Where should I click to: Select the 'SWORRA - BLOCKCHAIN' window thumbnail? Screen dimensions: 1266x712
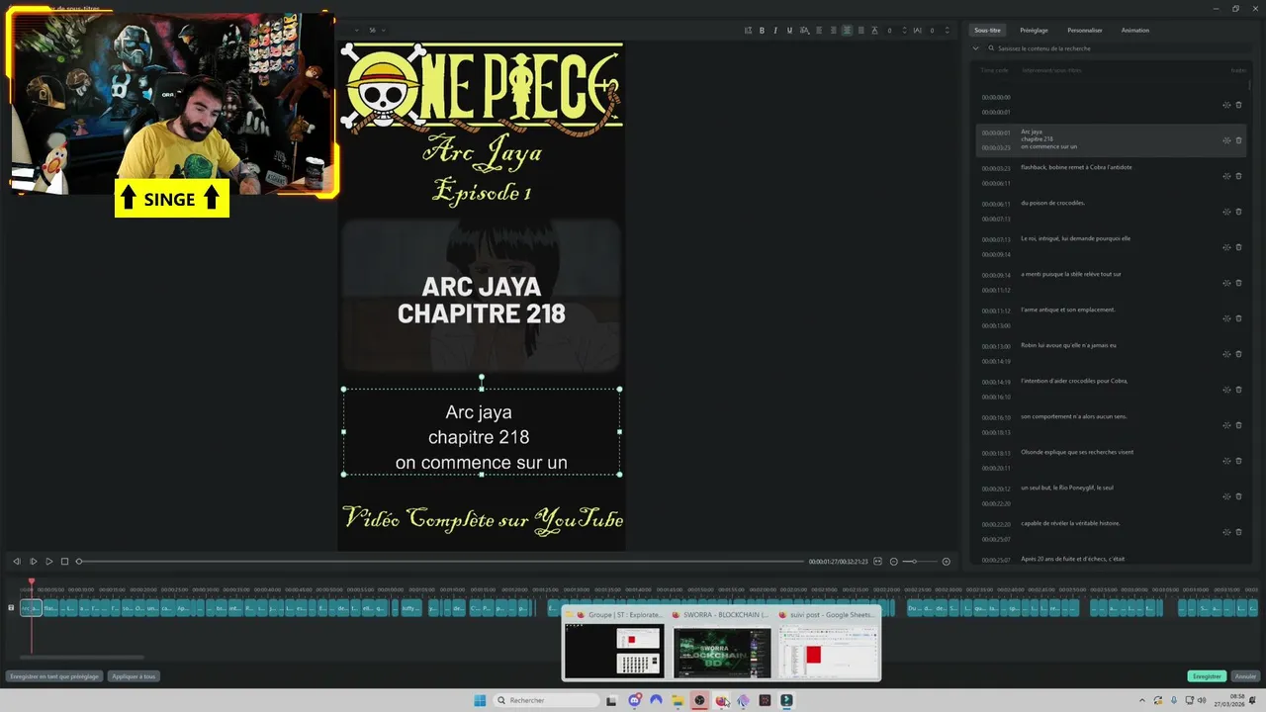(x=721, y=643)
